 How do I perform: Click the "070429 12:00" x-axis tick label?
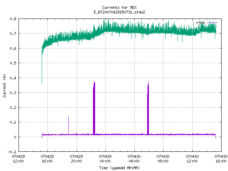click(x=18, y=159)
